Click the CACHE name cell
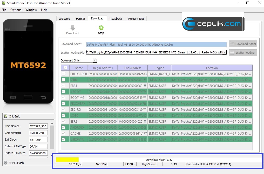Screen dimensions: 264x174 pyautogui.click(x=79, y=134)
